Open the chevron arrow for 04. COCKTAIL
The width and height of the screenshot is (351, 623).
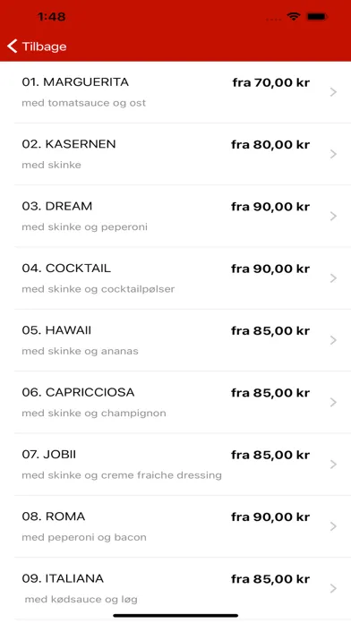tap(333, 278)
